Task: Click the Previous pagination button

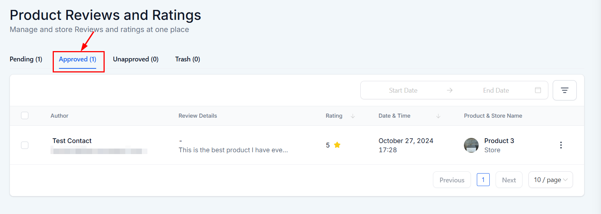Action: 452,180
